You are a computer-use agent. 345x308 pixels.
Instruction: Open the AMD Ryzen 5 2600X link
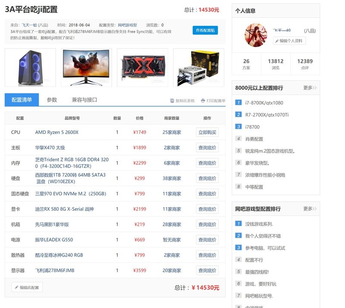click(57, 132)
